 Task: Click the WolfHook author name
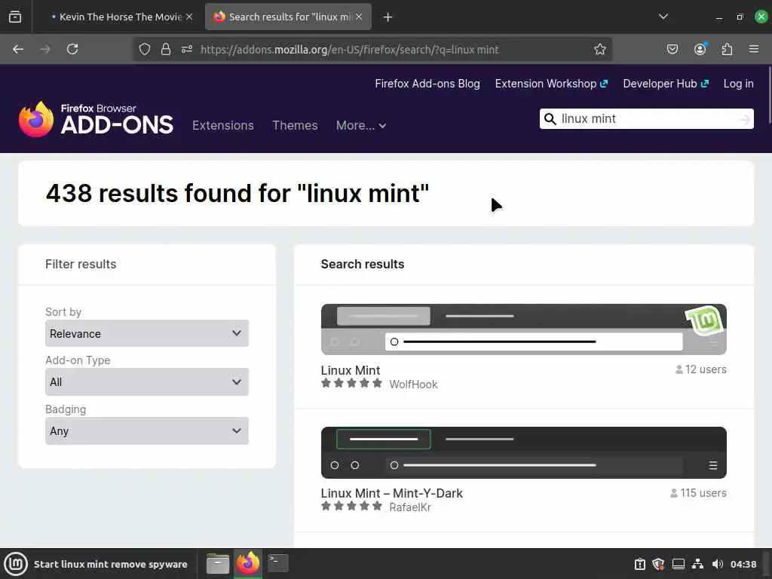(x=414, y=384)
